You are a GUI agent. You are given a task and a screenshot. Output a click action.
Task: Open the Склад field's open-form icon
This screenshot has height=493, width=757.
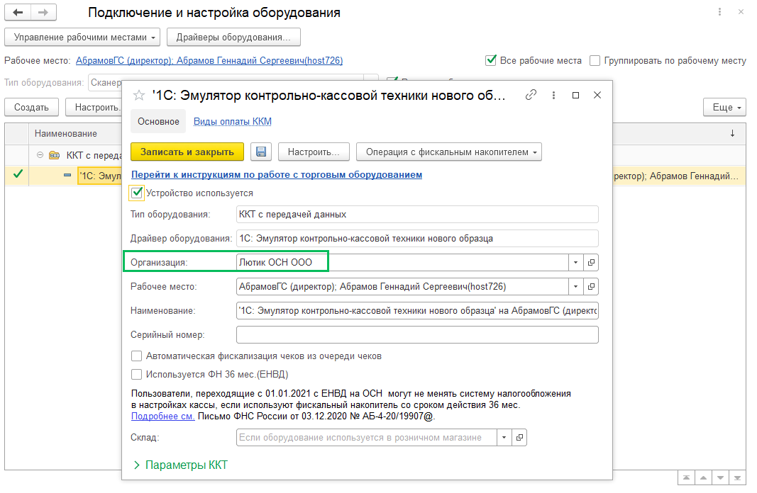click(x=520, y=438)
